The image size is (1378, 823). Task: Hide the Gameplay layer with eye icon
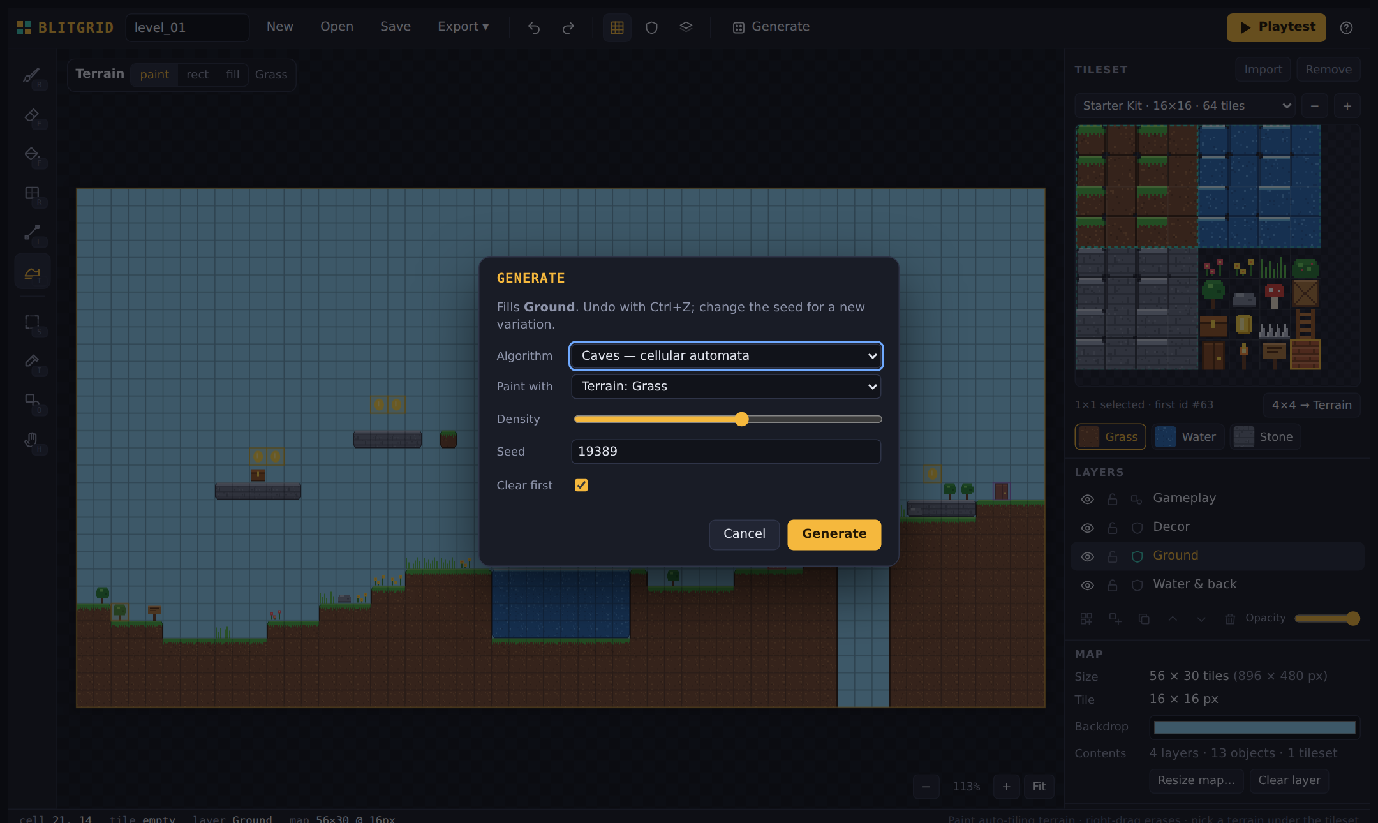coord(1088,499)
